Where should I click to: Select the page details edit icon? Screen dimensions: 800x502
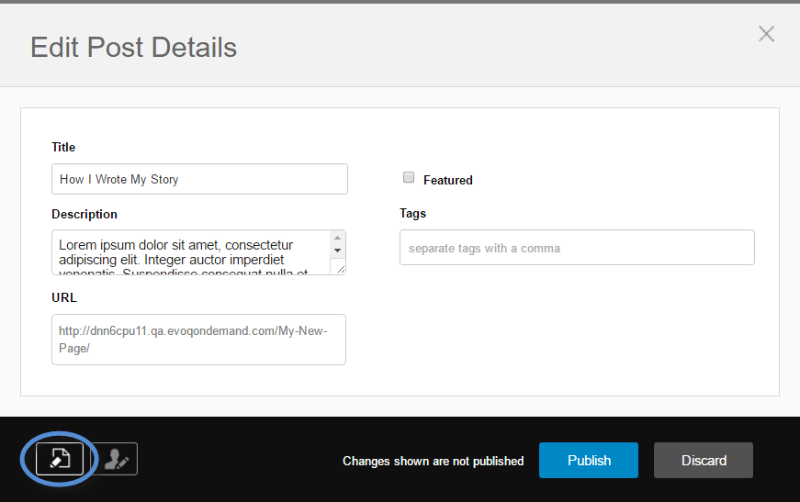(x=60, y=459)
